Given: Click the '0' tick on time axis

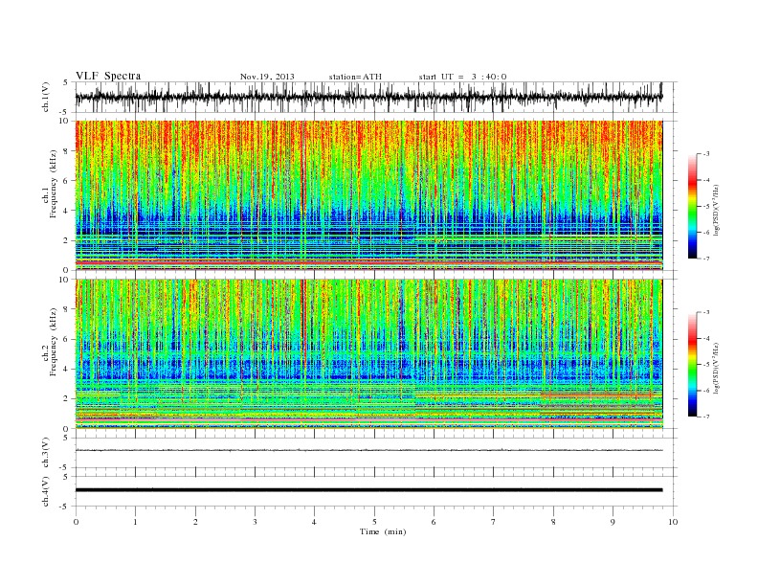Looking at the screenshot, I should [x=76, y=522].
